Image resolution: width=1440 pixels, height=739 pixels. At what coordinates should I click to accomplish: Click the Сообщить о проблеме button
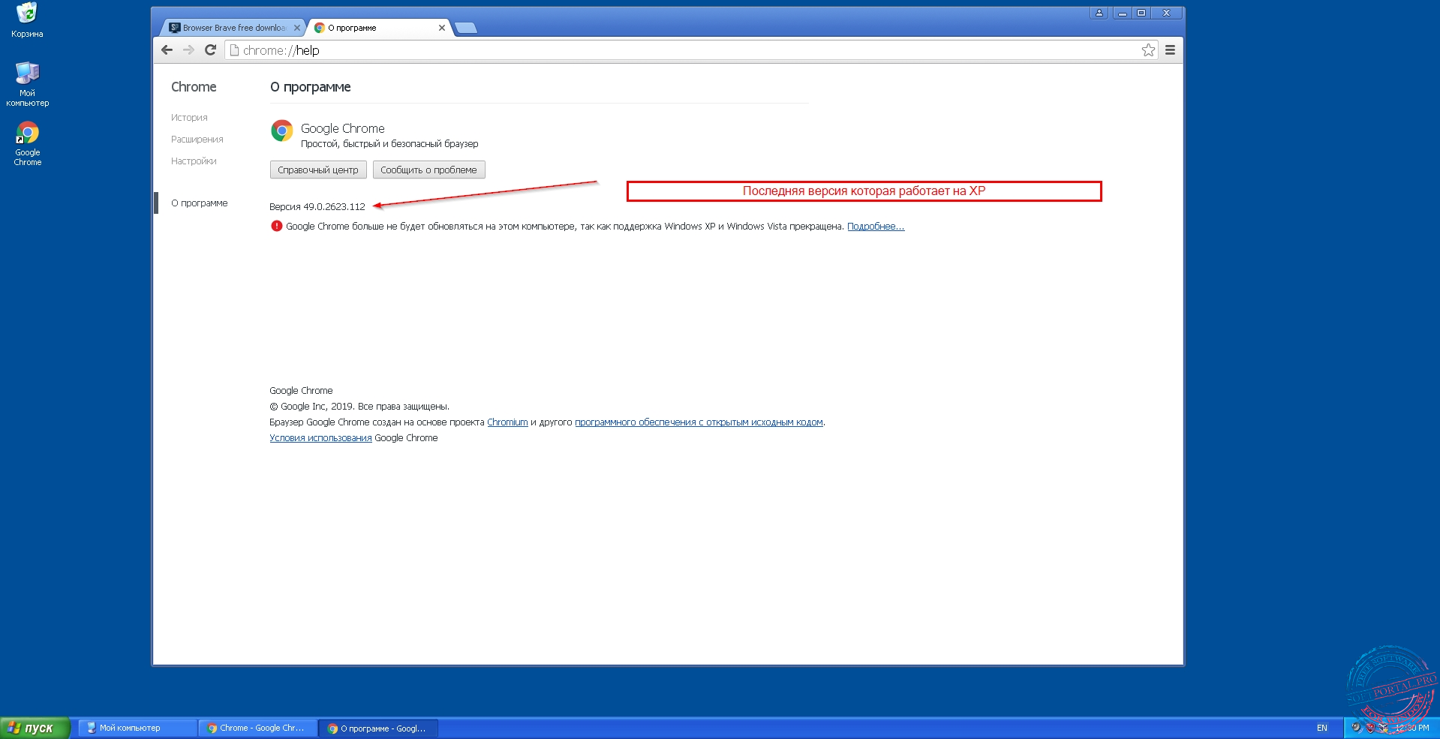(x=428, y=170)
